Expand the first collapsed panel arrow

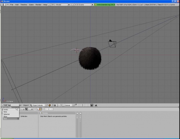[77, 113]
